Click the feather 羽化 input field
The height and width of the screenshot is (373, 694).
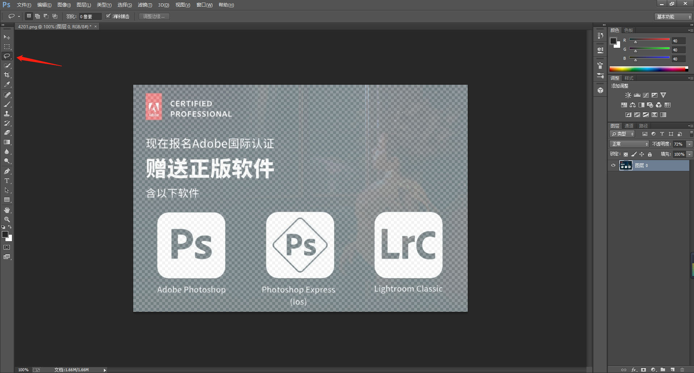[90, 16]
